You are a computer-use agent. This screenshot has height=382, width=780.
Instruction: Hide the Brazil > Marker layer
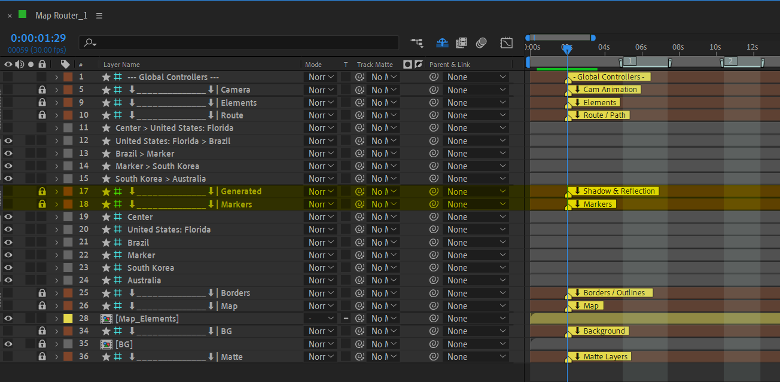click(x=8, y=153)
